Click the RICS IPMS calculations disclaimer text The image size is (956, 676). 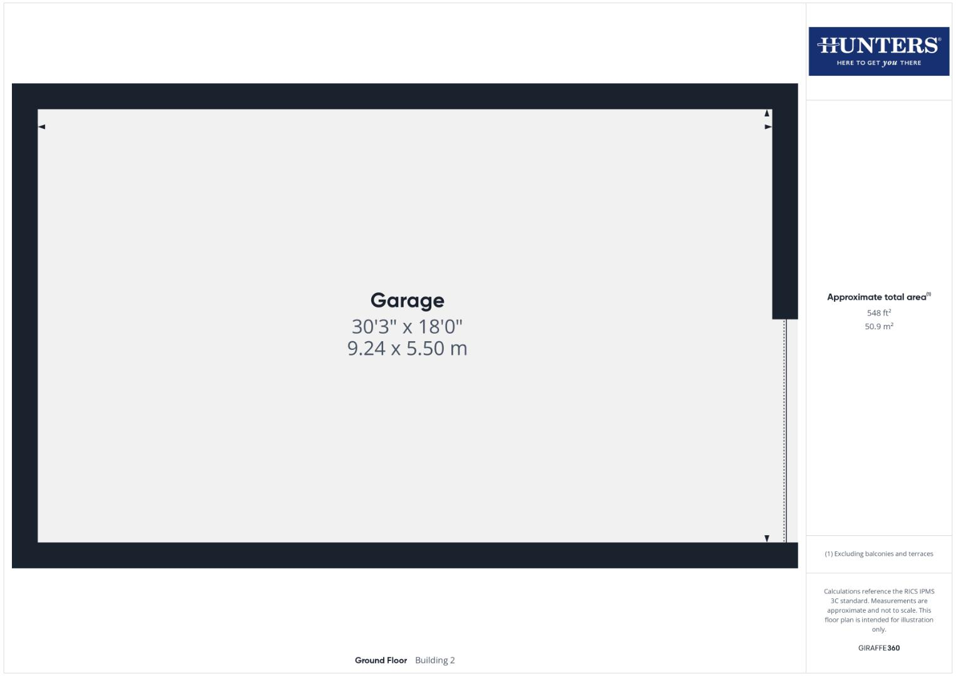click(878, 610)
